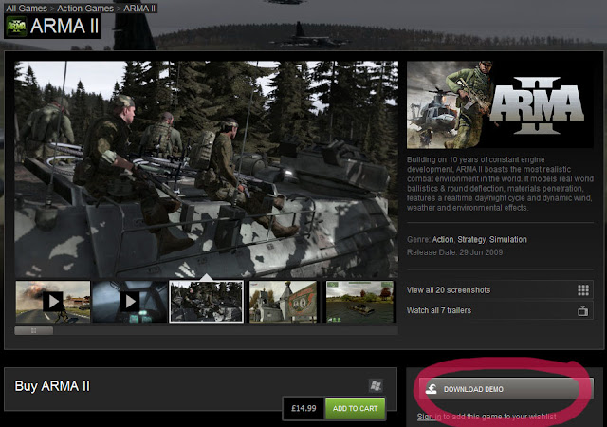Click the download demo arrow icon
The image size is (607, 427).
[431, 389]
